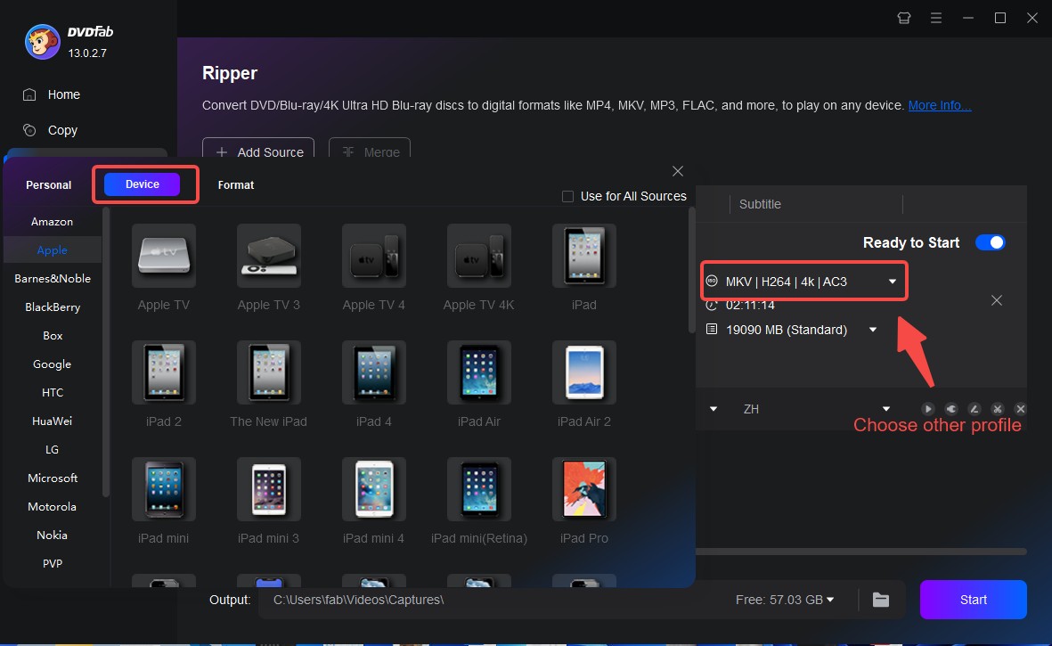Open the video edit pencil icon
The height and width of the screenshot is (646, 1052).
tap(975, 408)
